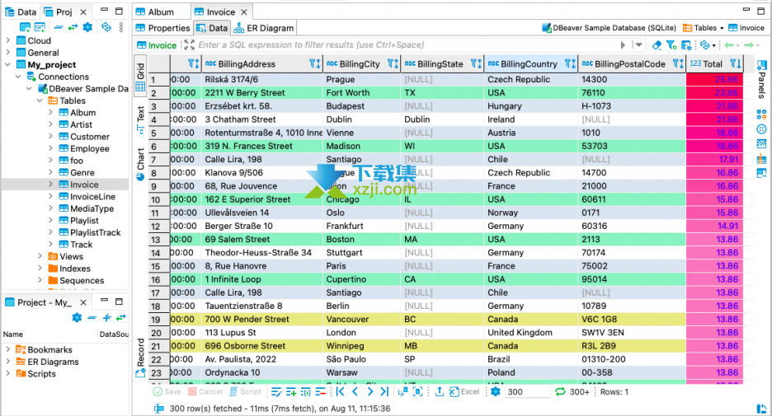Viewport: 772px width, 416px height.
Task: Click the link with editor arrows icon
Action: 73,27
